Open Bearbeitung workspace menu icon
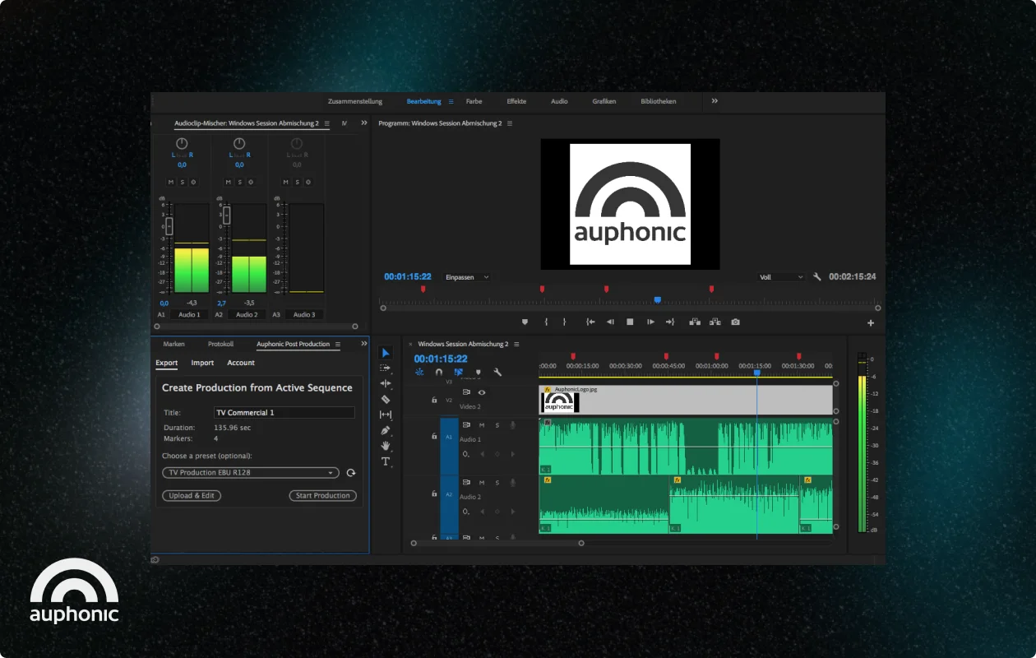1036x658 pixels. (451, 102)
